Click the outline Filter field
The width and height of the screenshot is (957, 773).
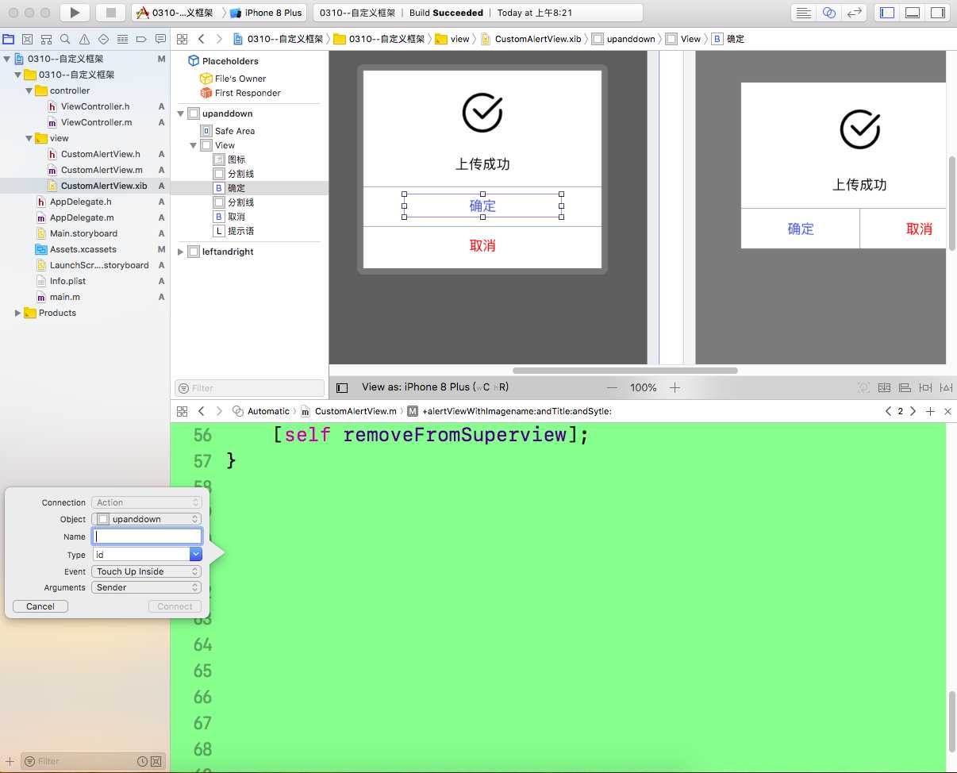click(249, 388)
